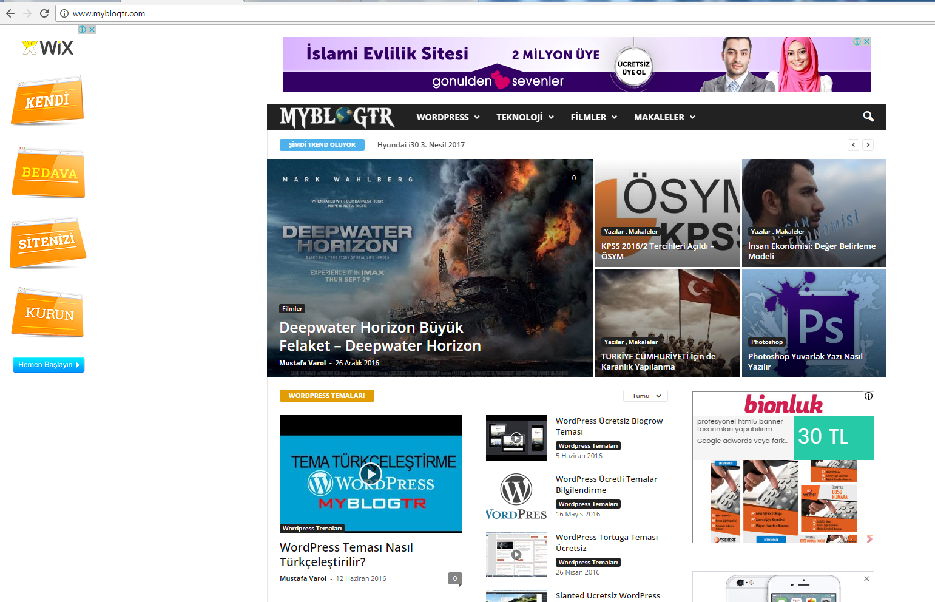The image size is (935, 602).
Task: Click the date 16 Mayıs 2016
Action: 578,514
